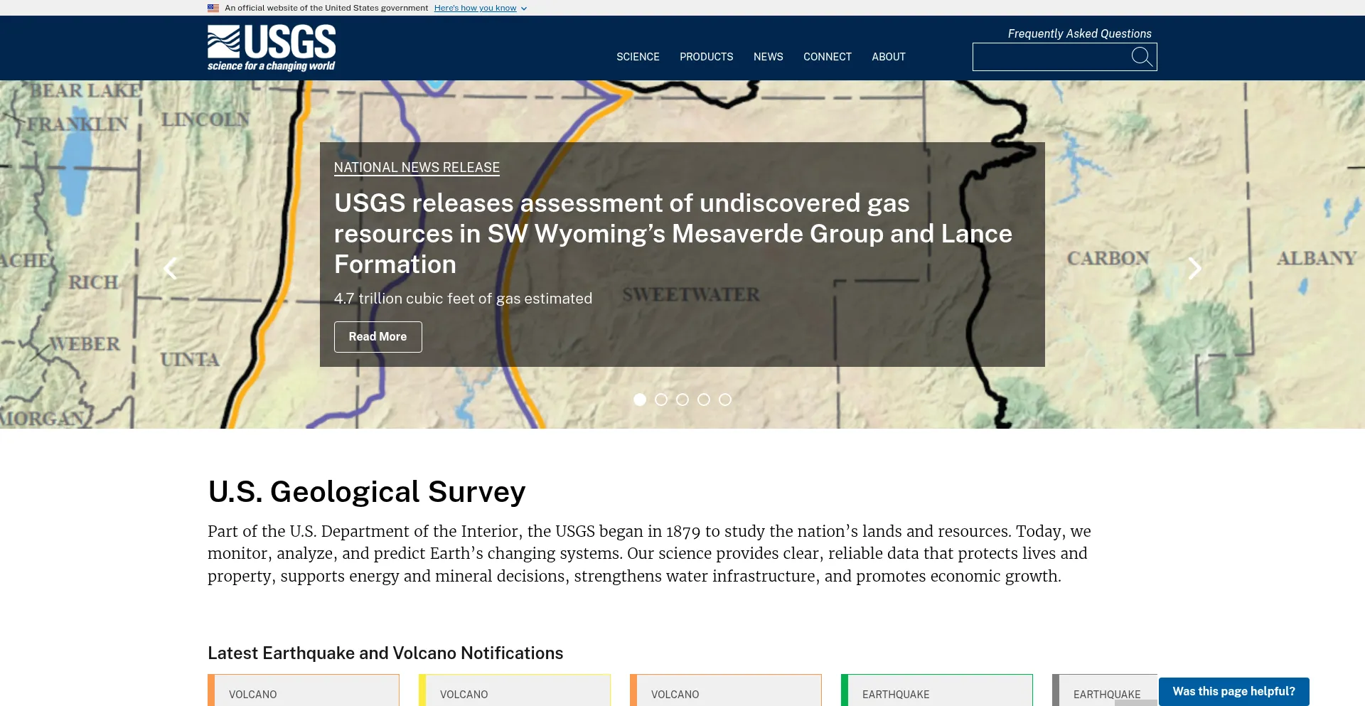This screenshot has height=706, width=1365.
Task: Click the USGS logo in the header
Action: point(271,48)
